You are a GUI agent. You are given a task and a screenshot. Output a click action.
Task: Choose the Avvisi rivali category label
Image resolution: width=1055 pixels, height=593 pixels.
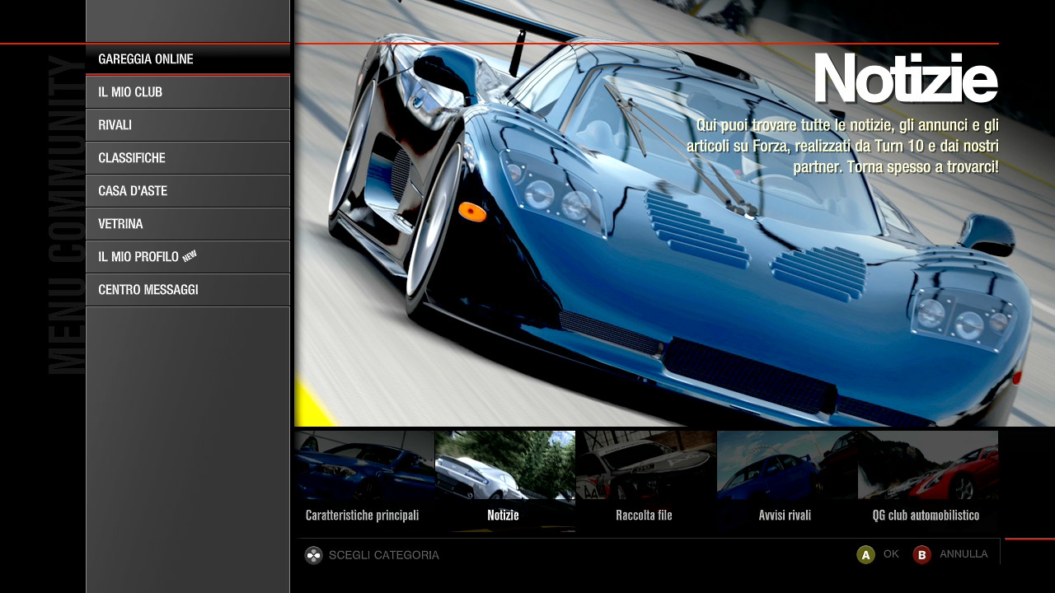(785, 516)
